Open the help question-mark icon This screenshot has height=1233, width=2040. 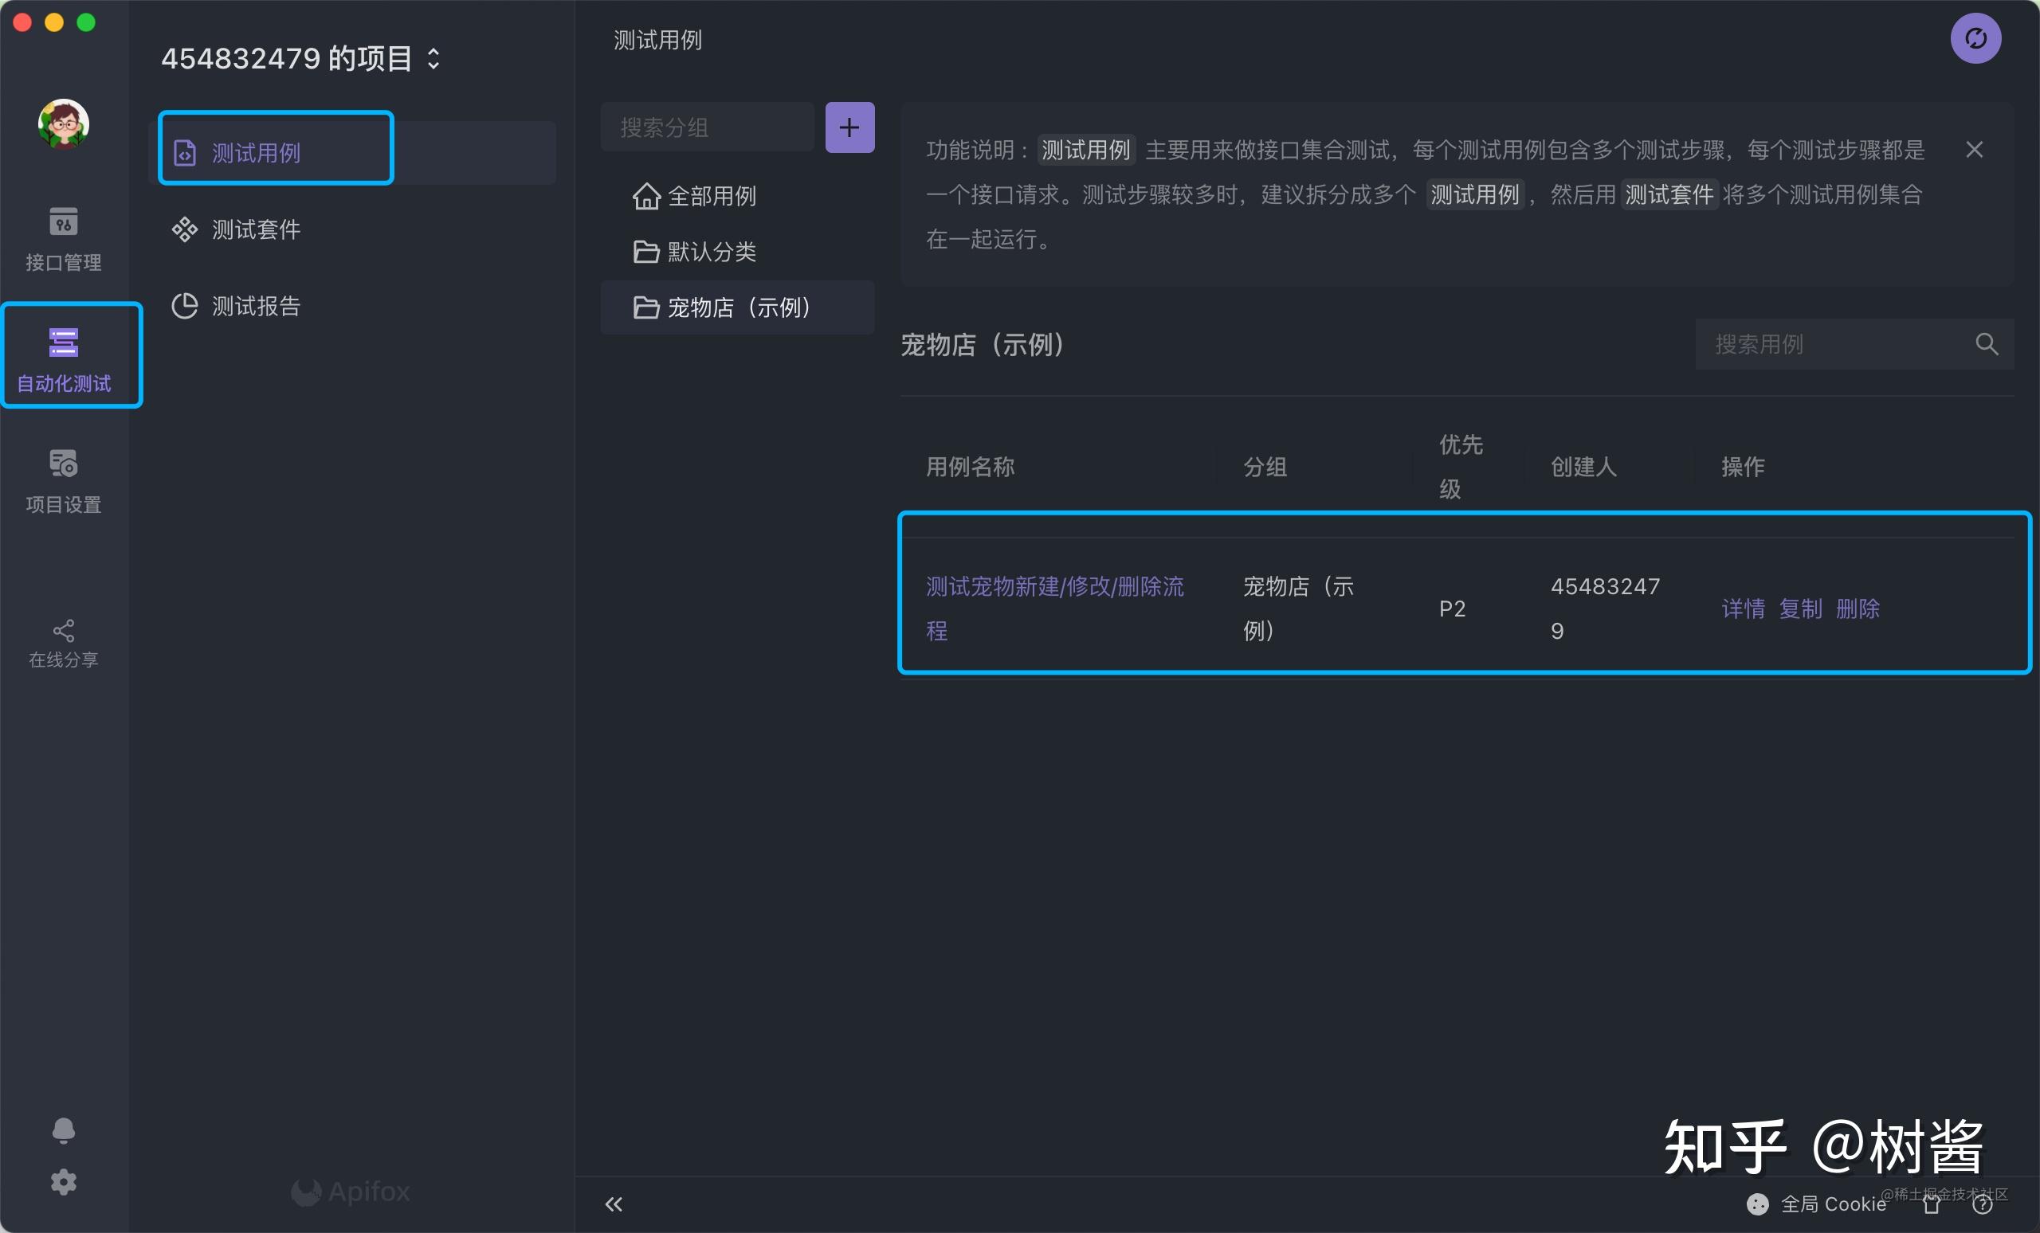1982,1205
